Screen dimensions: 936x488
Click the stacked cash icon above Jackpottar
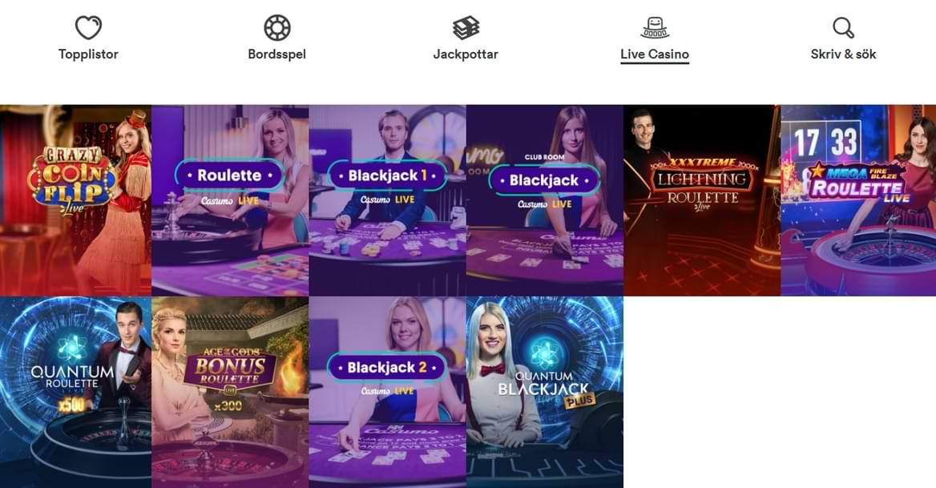466,27
